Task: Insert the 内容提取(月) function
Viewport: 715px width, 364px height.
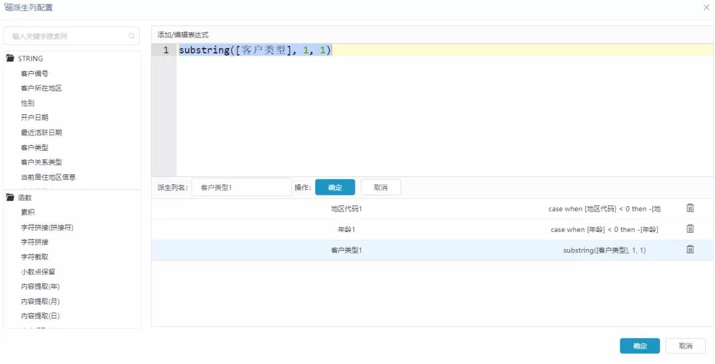Action: coord(40,301)
